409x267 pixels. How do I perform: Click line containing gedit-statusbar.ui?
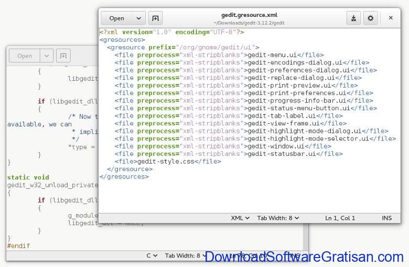(x=229, y=154)
